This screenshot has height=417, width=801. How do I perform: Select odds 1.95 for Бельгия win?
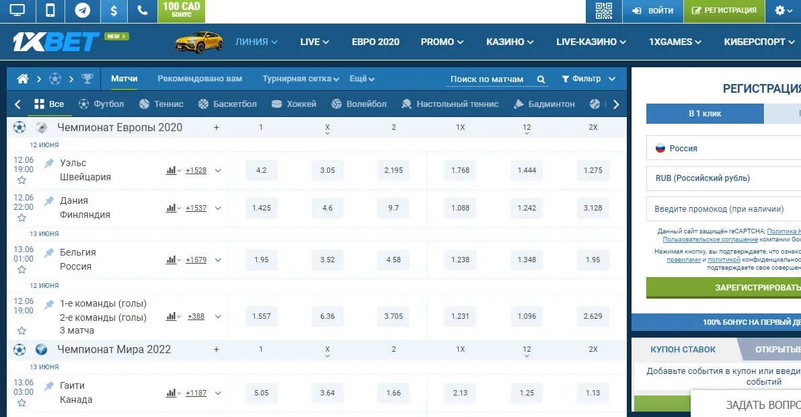click(261, 260)
